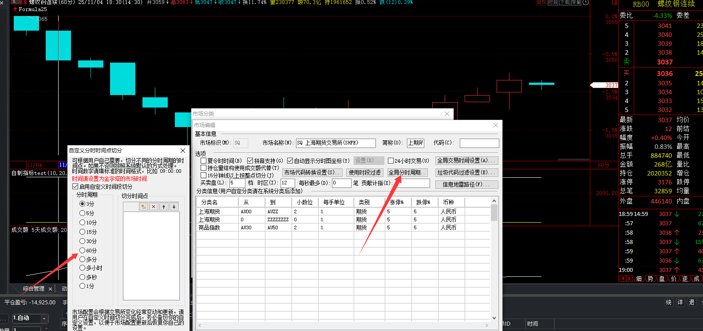Viewport: 703px width, 331px height.
Task: Open the clock icon in the chart header
Action: point(586,2)
